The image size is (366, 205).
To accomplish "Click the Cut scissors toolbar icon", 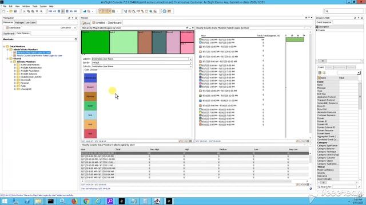I will point(24,11).
